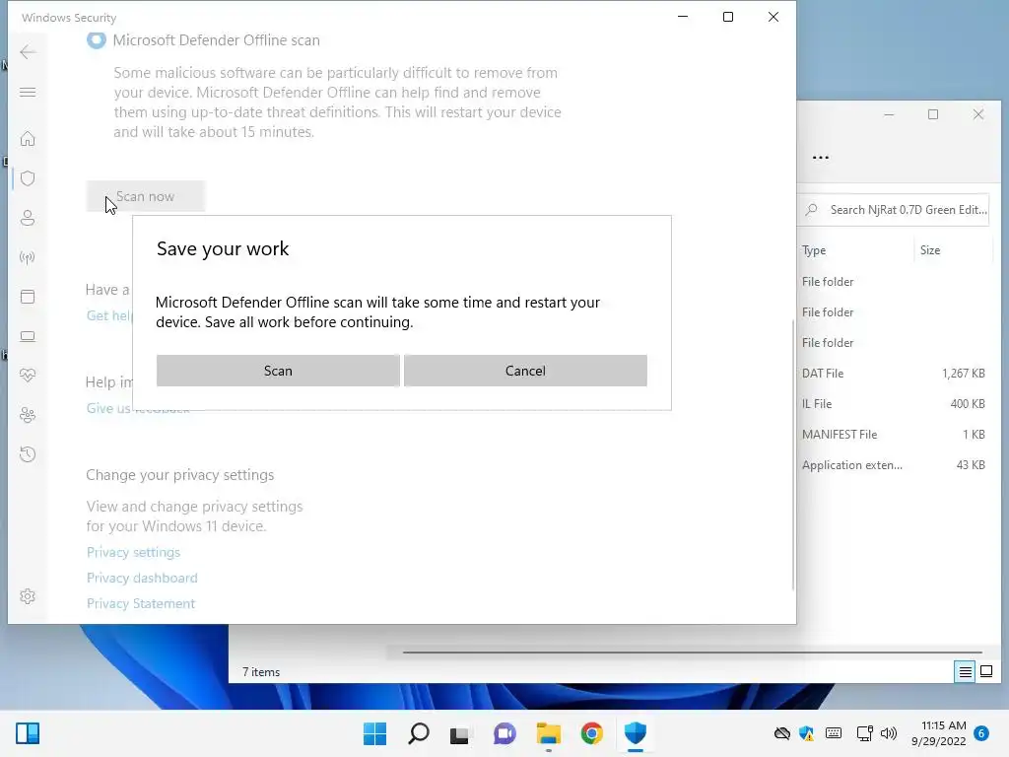1009x757 pixels.
Task: Open the Windows Start menu
Action: tap(374, 733)
